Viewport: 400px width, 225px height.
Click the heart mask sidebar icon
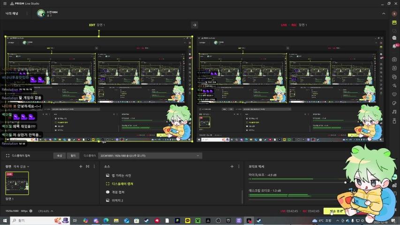coord(394,94)
